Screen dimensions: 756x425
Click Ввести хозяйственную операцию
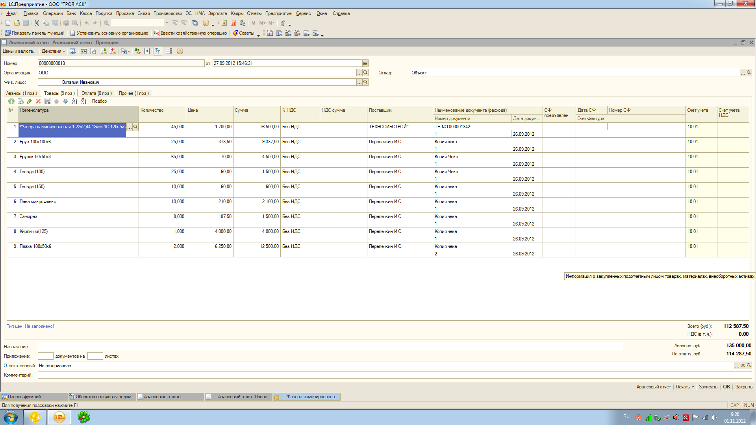(x=190, y=33)
